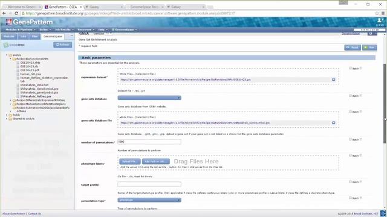Toggle Batch checkbox for expression dataset
The image size is (387, 217).
pos(350,68)
